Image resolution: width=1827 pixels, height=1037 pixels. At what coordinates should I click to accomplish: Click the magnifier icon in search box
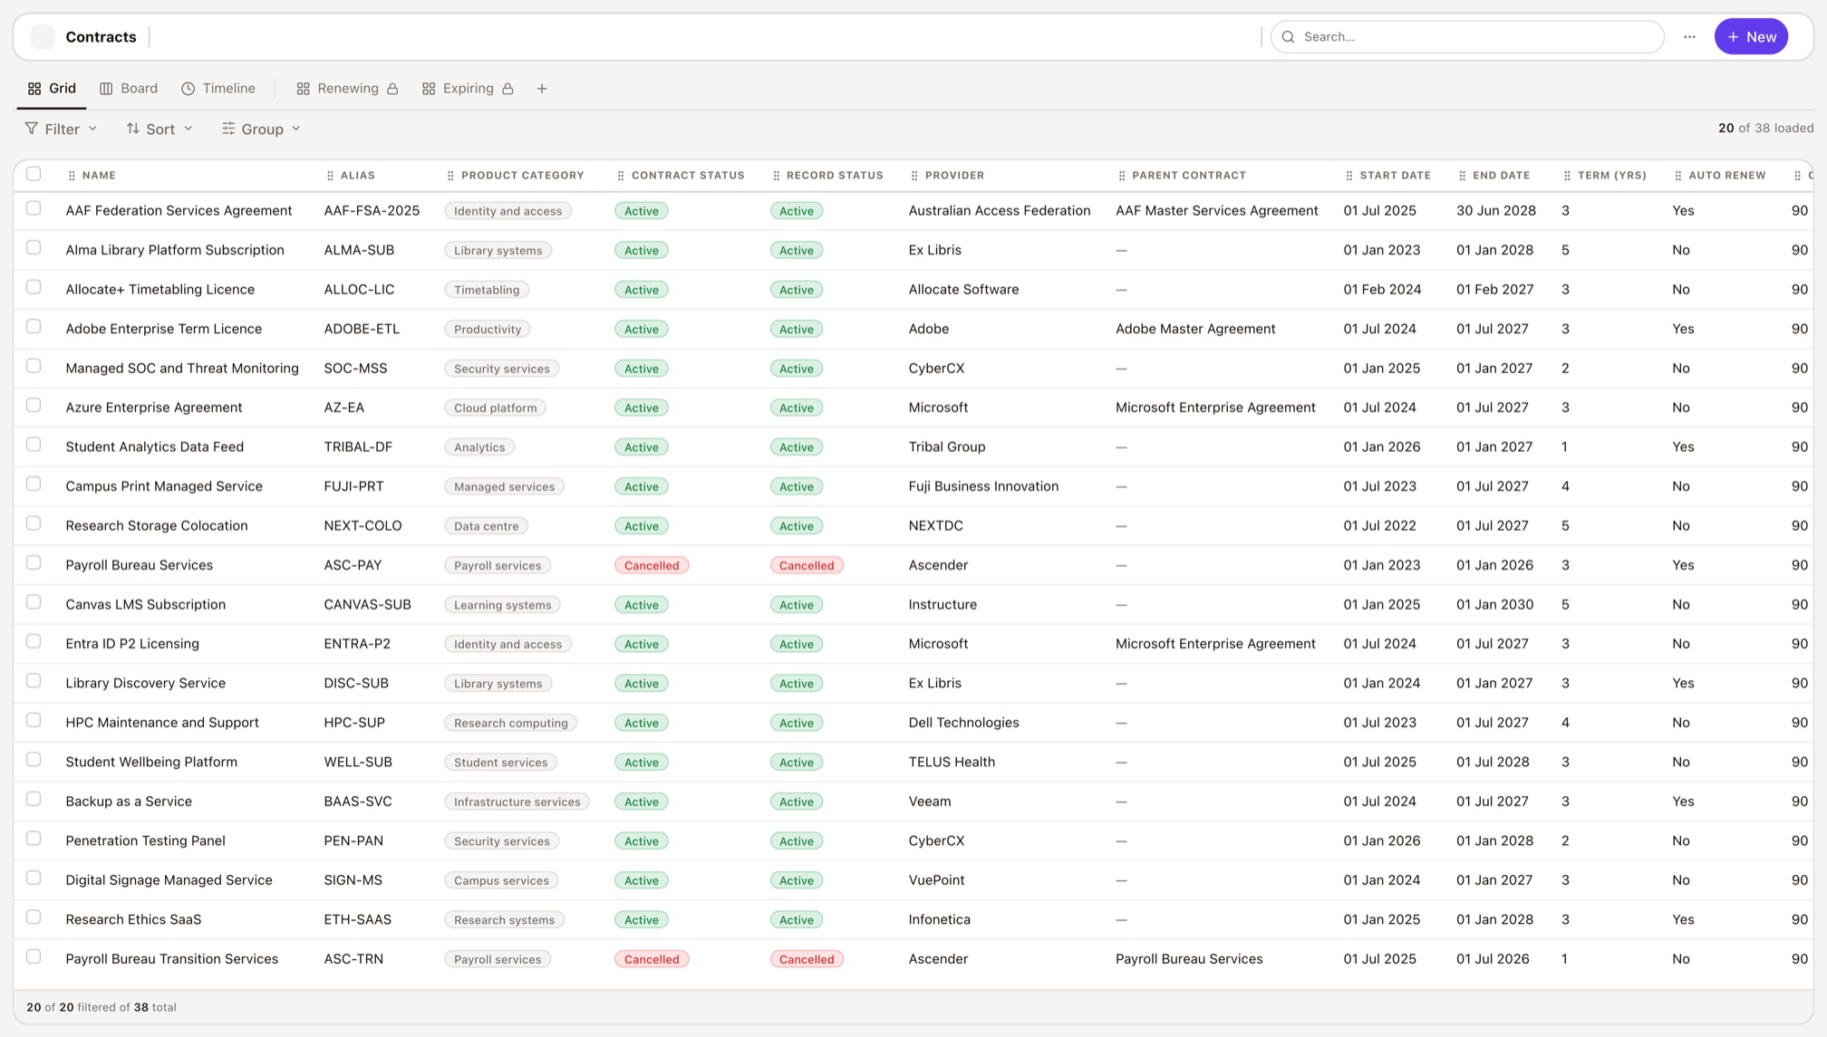click(1288, 37)
